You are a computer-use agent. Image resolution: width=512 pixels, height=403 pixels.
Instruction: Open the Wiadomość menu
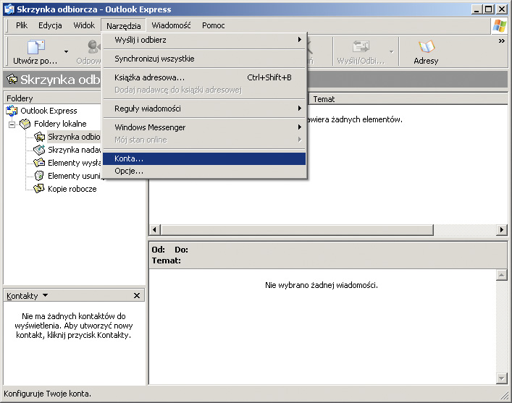click(x=171, y=25)
